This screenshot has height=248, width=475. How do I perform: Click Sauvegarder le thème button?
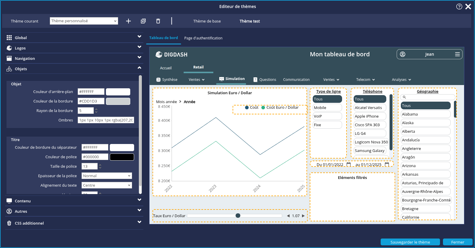click(410, 242)
